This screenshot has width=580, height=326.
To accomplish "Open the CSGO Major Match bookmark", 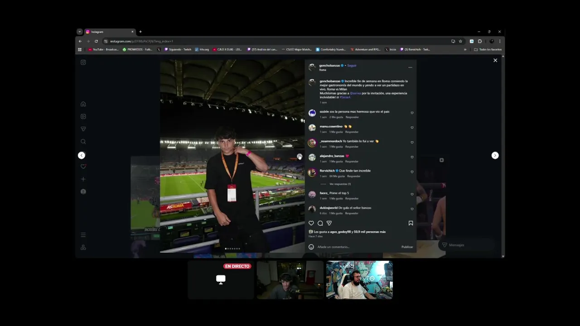I will 296,49.
